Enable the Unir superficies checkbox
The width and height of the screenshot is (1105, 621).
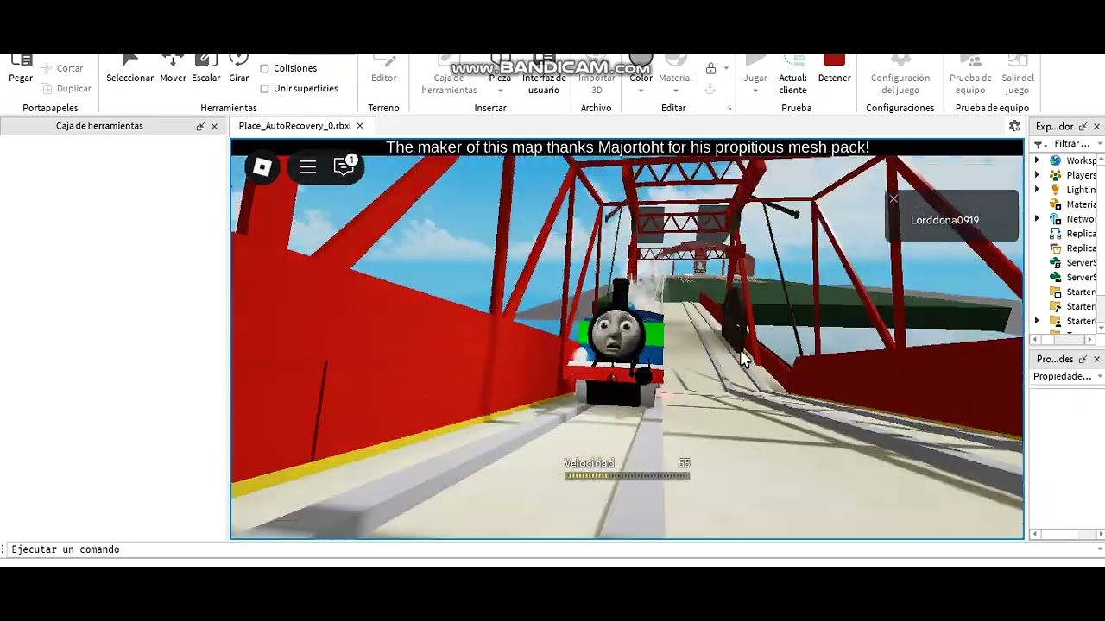264,88
